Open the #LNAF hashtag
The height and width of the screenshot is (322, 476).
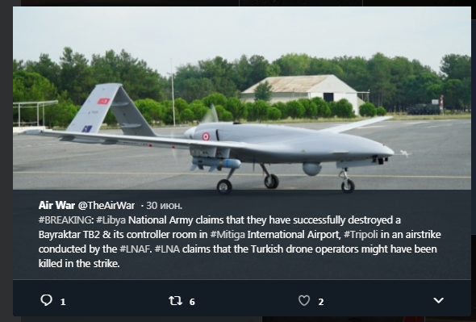135,249
